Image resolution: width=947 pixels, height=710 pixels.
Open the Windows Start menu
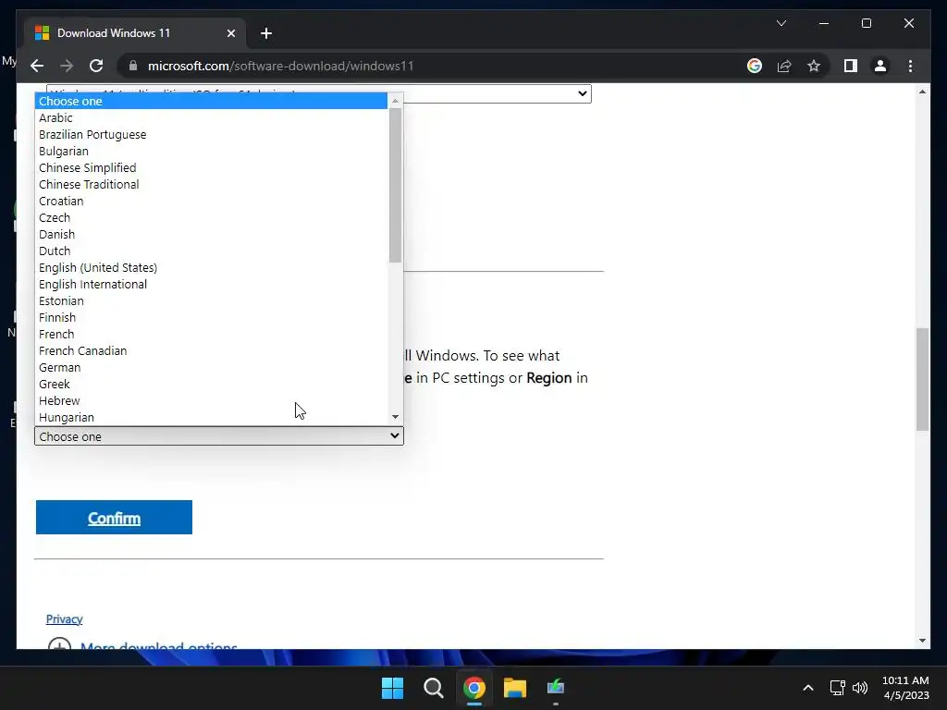point(392,688)
